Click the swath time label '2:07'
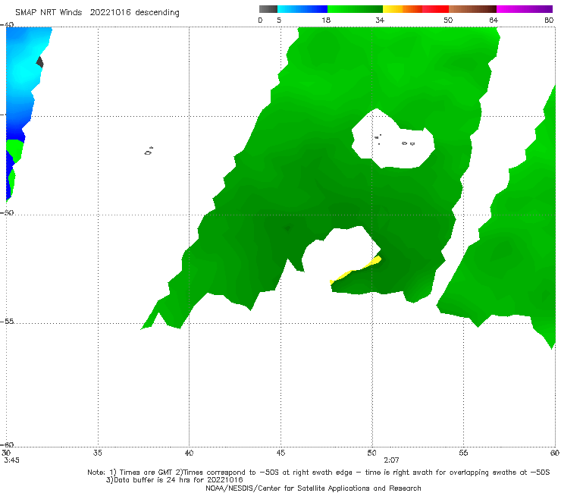This screenshot has width=561, height=493. (x=391, y=460)
